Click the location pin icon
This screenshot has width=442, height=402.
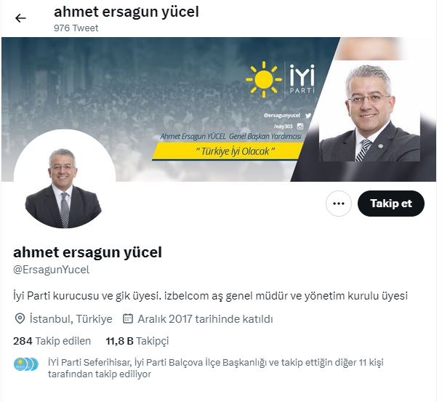point(20,319)
